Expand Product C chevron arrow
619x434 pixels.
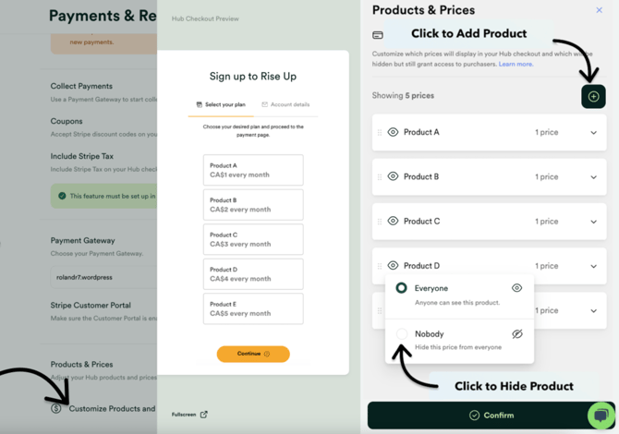(593, 222)
